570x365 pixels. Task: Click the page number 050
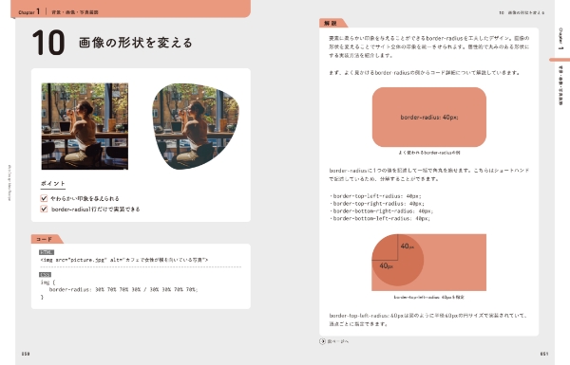pyautogui.click(x=26, y=354)
